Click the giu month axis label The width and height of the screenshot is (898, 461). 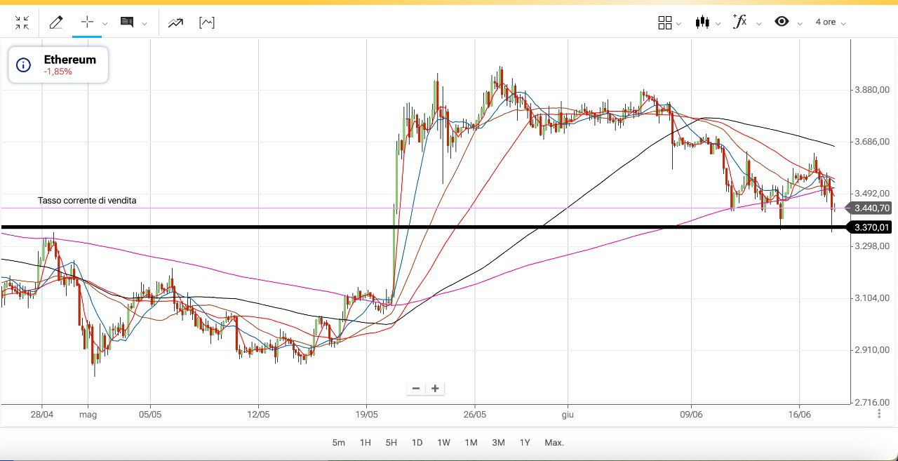(x=568, y=415)
